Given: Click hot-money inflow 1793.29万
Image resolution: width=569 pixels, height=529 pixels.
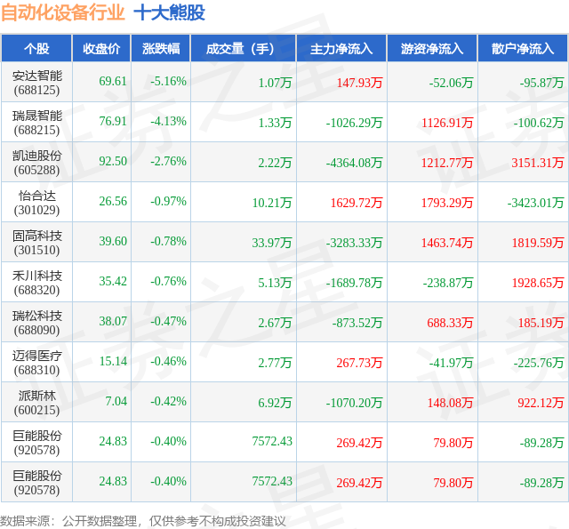Looking at the screenshot, I should pyautogui.click(x=447, y=203).
